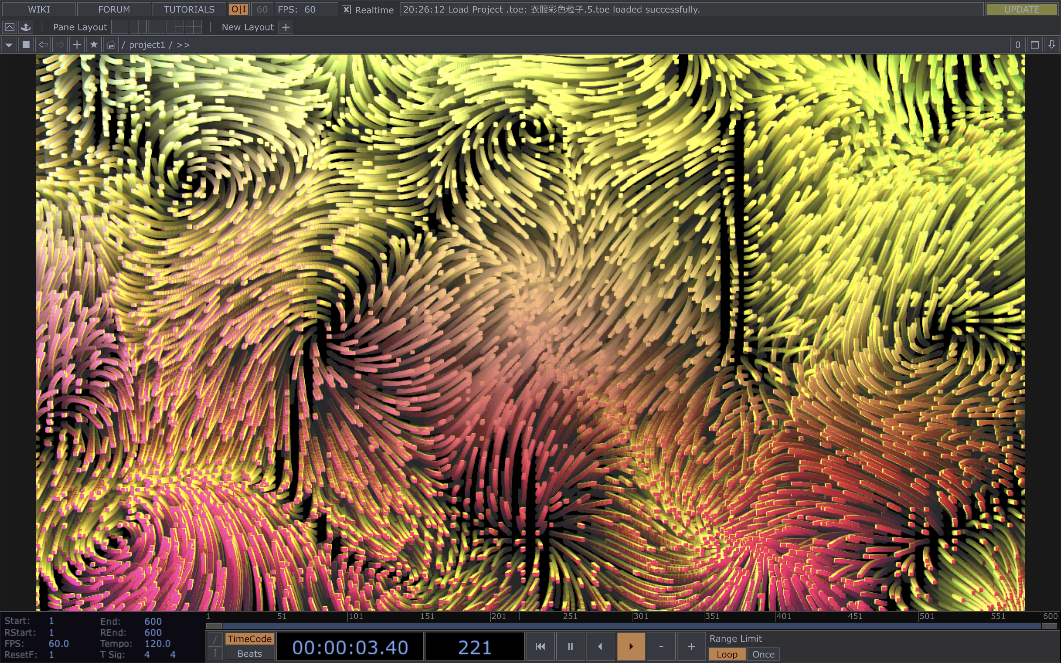1061x663 pixels.
Task: Open the FORUM link
Action: click(114, 9)
